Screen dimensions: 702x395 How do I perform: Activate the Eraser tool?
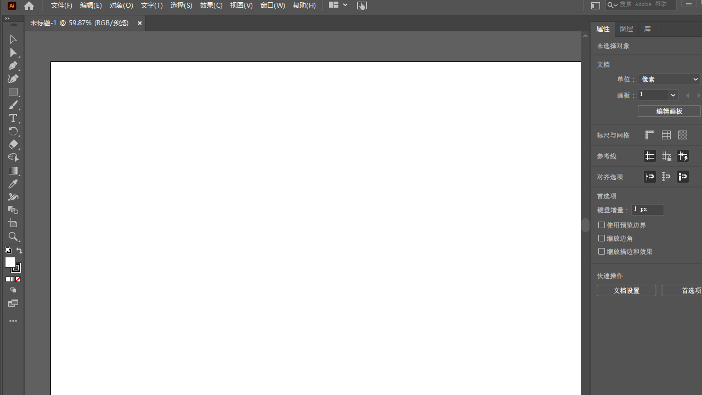tap(13, 144)
